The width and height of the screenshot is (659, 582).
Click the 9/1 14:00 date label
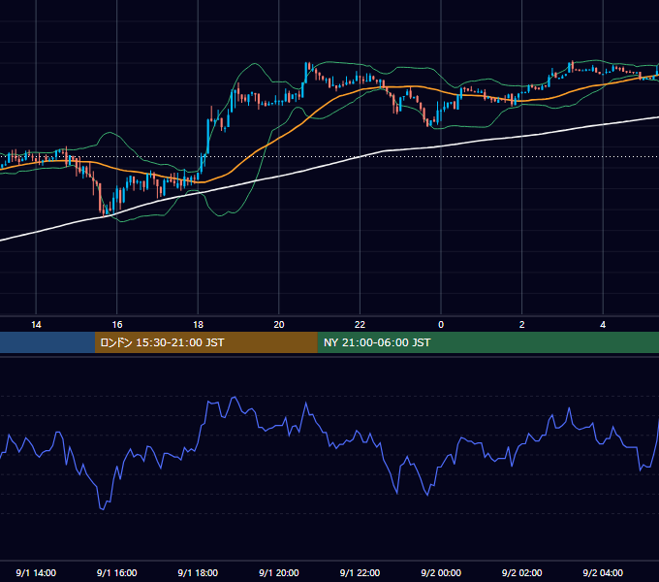pyautogui.click(x=36, y=572)
